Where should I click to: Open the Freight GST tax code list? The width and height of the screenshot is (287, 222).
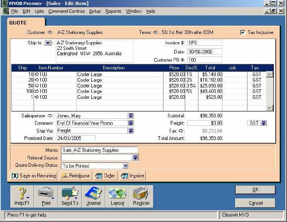tap(263, 123)
